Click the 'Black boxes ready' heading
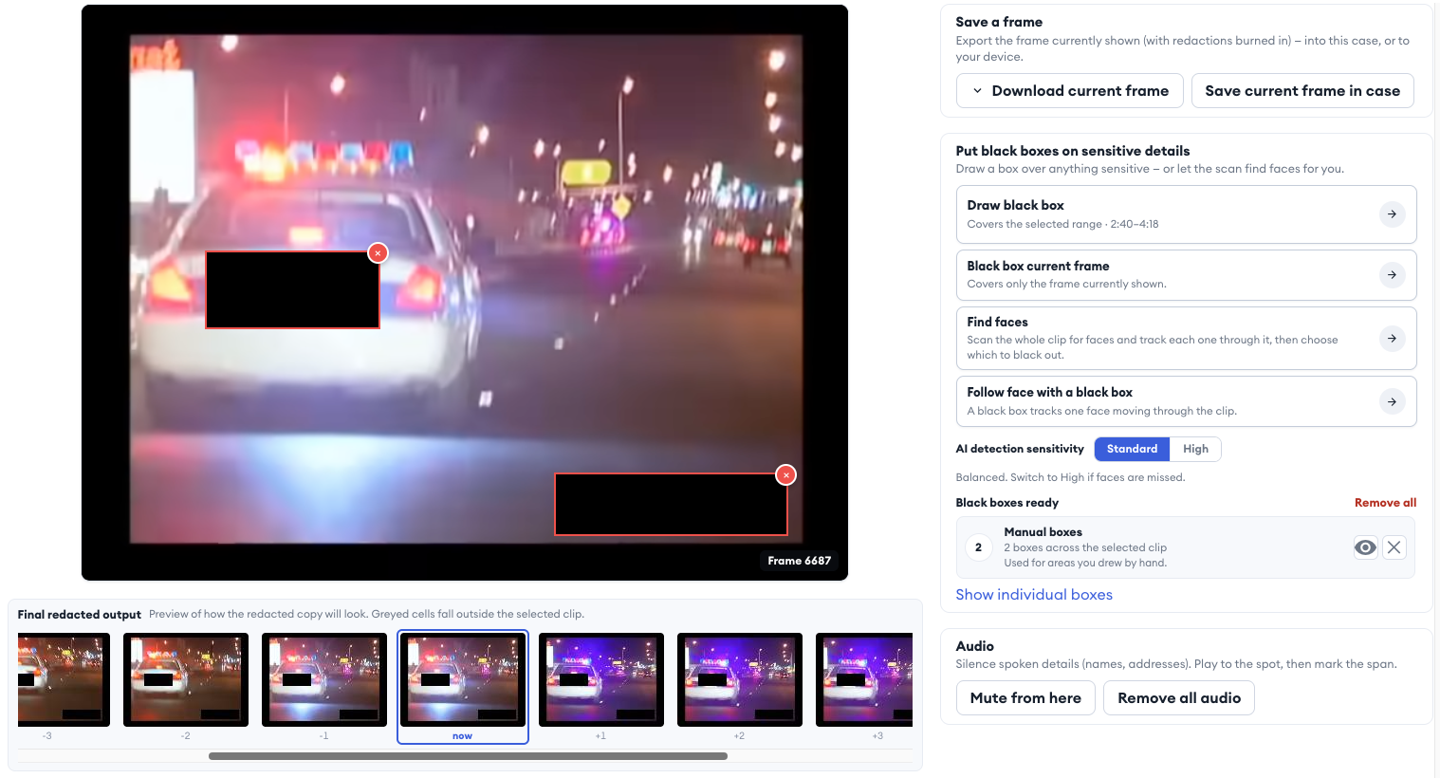The image size is (1440, 778). [x=1006, y=503]
